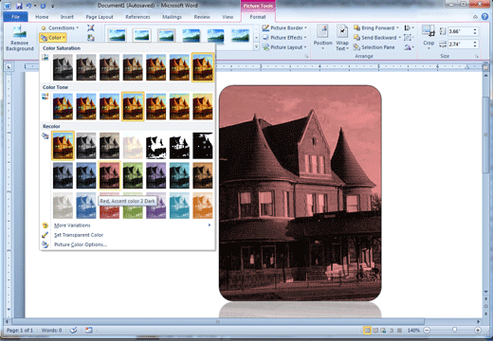Open the Corrections dropdown
Viewport: 493px width, 341px height.
[x=60, y=27]
